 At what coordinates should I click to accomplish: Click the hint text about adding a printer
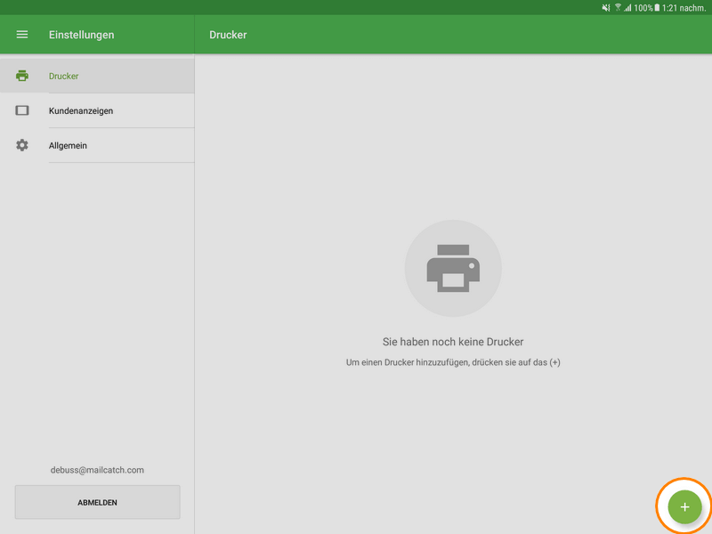click(x=452, y=363)
